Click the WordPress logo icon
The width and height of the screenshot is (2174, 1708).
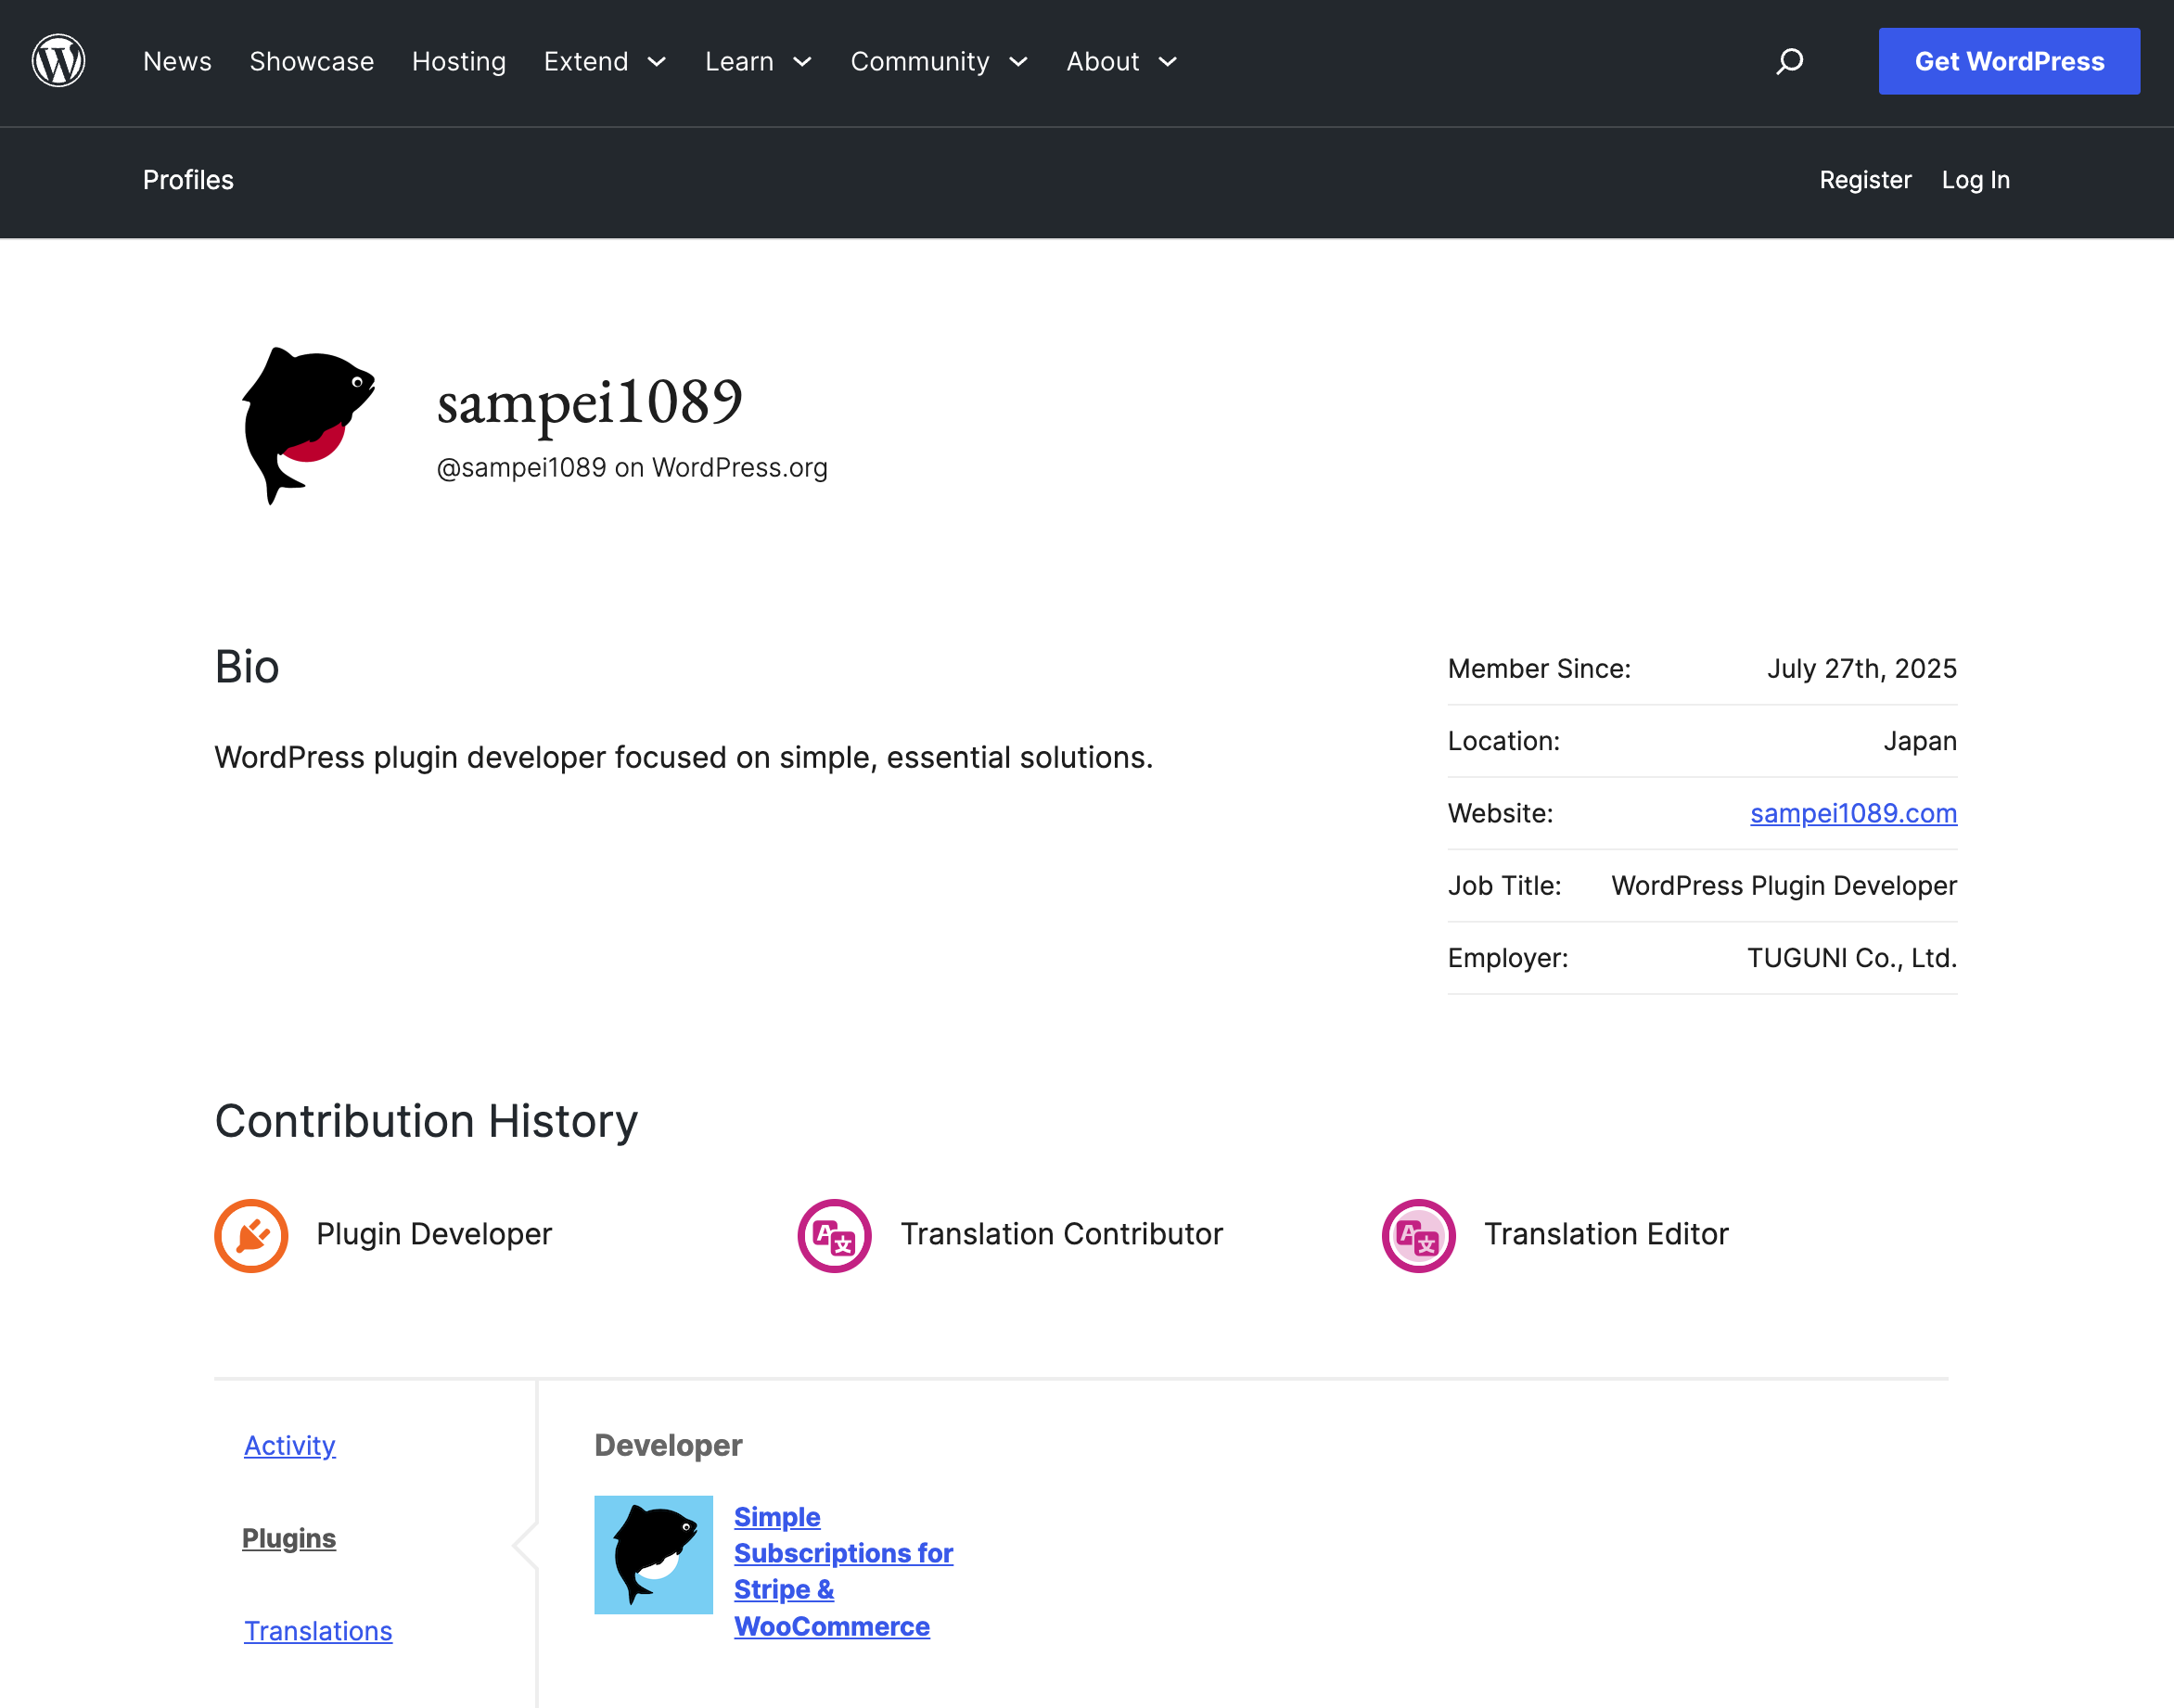58,61
